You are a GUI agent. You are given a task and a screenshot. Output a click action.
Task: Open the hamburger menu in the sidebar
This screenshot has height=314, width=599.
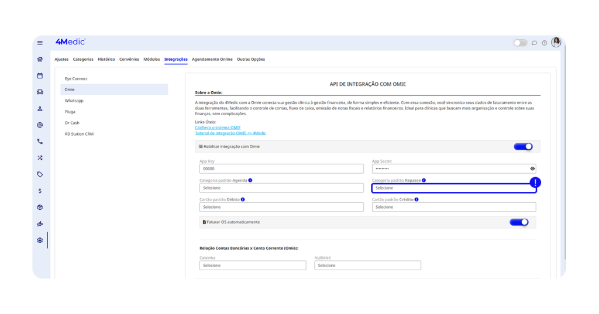coord(40,43)
